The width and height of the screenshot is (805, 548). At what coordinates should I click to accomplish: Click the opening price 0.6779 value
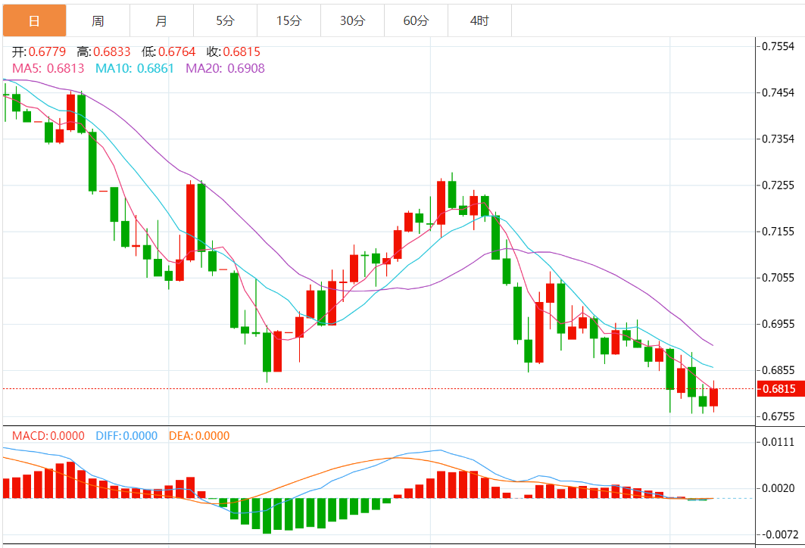pyautogui.click(x=47, y=51)
